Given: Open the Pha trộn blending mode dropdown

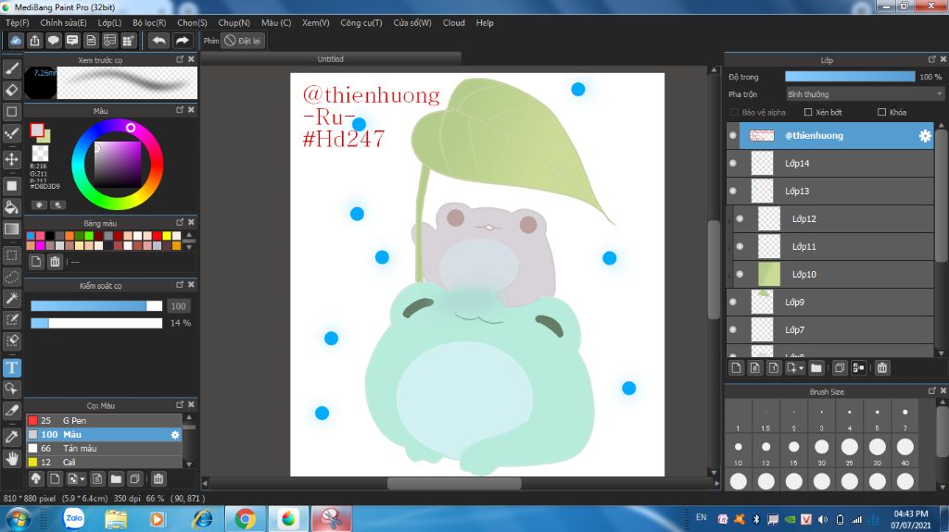Looking at the screenshot, I should tap(864, 94).
